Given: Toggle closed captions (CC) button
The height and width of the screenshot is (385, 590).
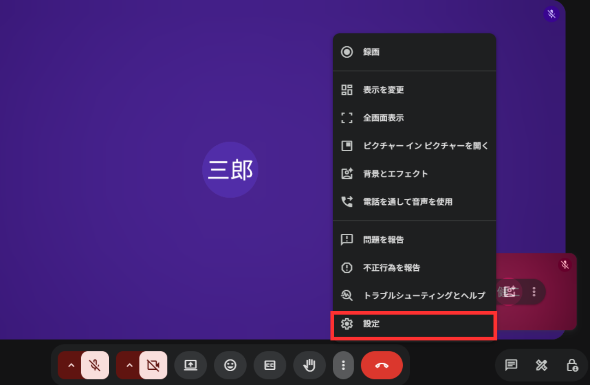Looking at the screenshot, I should [270, 365].
